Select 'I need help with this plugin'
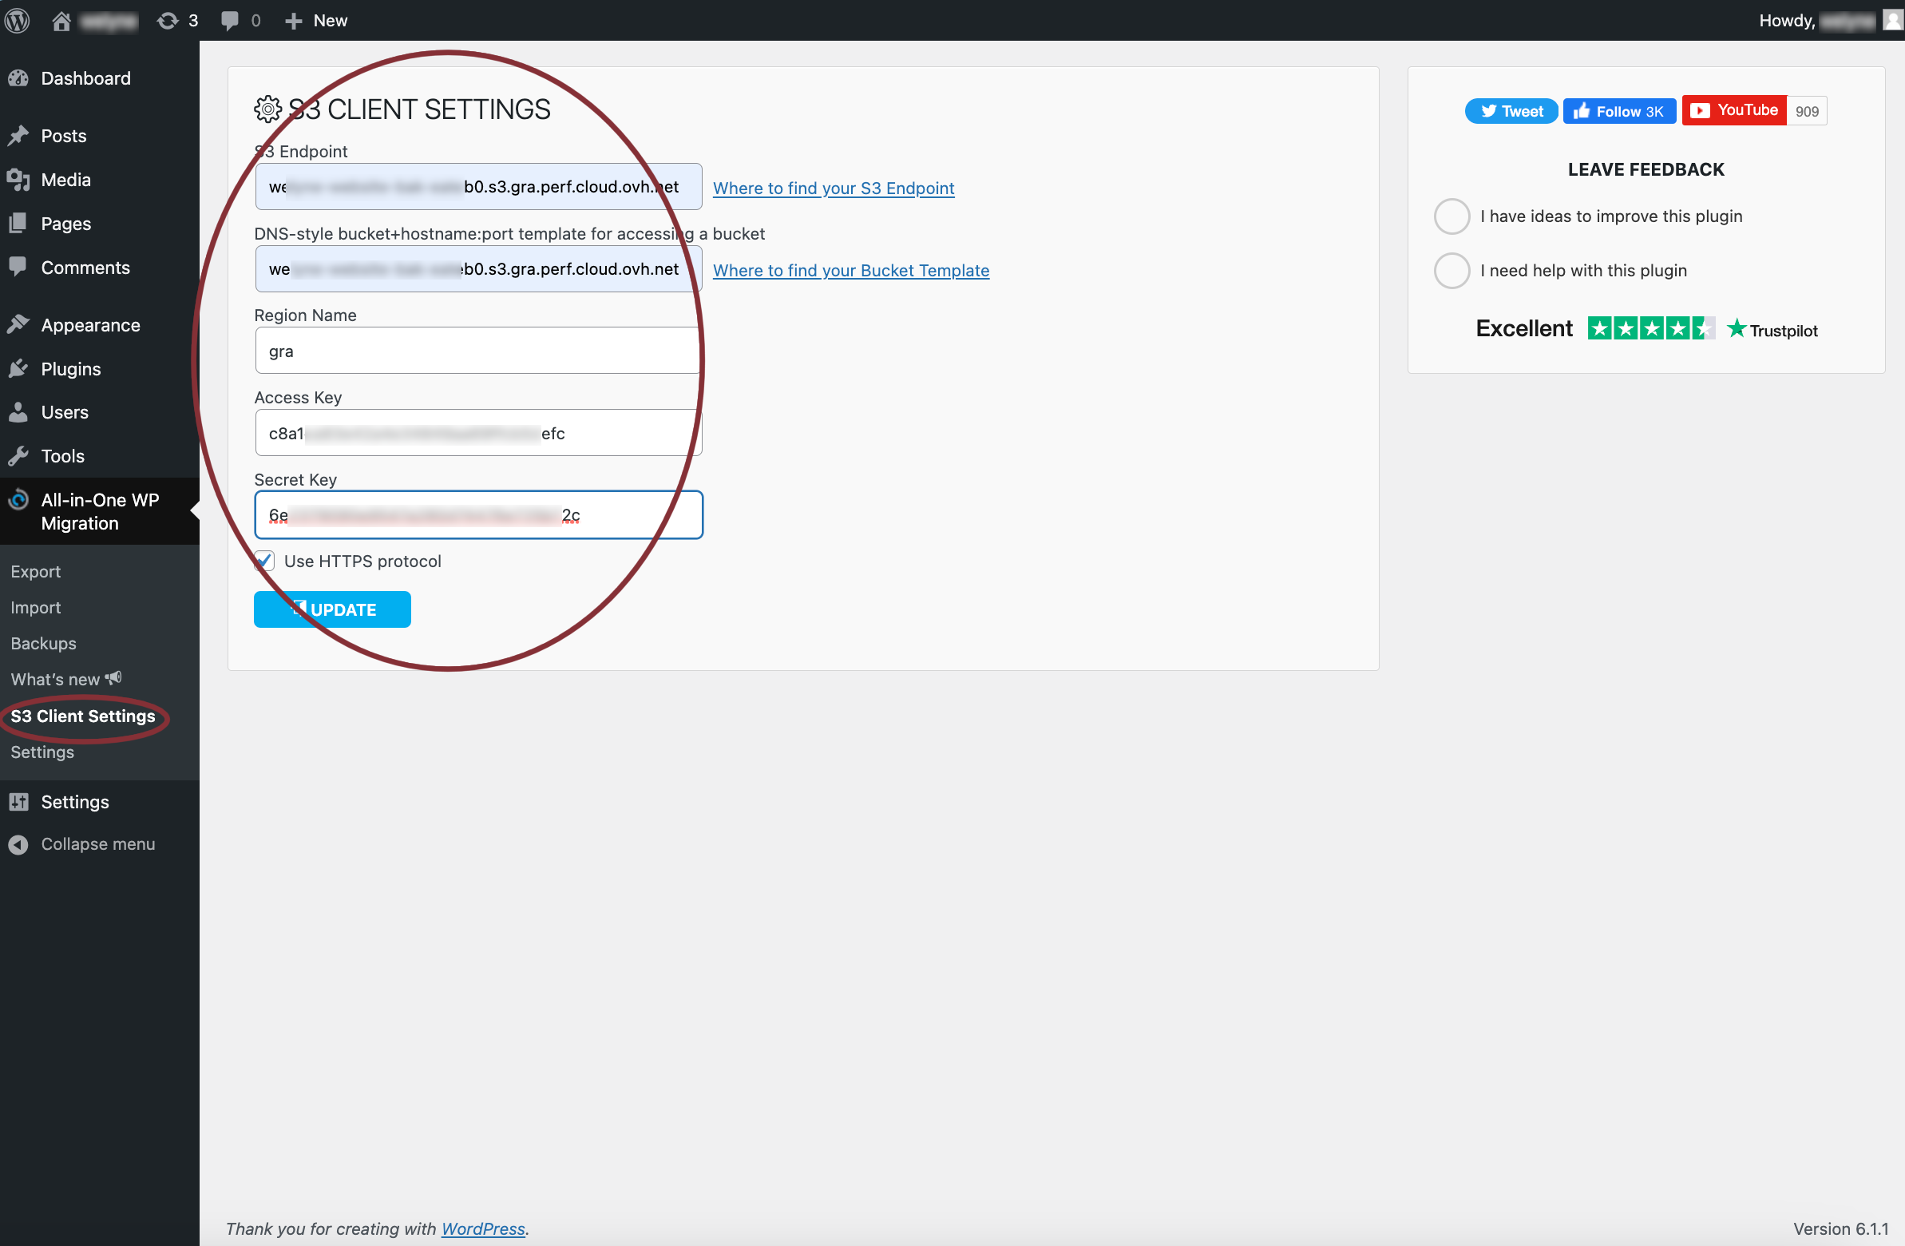This screenshot has height=1246, width=1905. pyautogui.click(x=1452, y=271)
